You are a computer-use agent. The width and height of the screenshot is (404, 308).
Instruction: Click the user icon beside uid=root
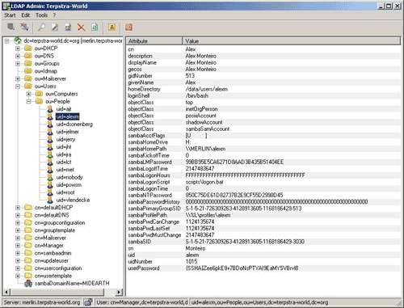pos(50,192)
